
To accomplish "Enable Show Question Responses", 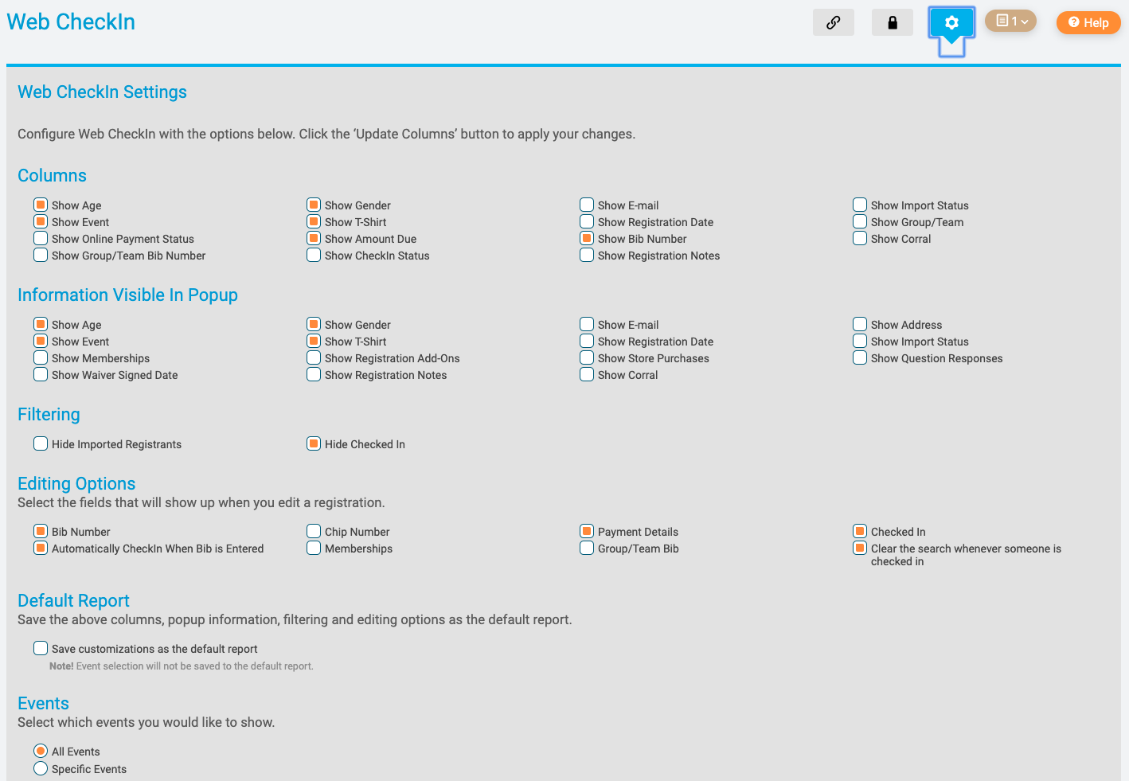I will pos(860,357).
